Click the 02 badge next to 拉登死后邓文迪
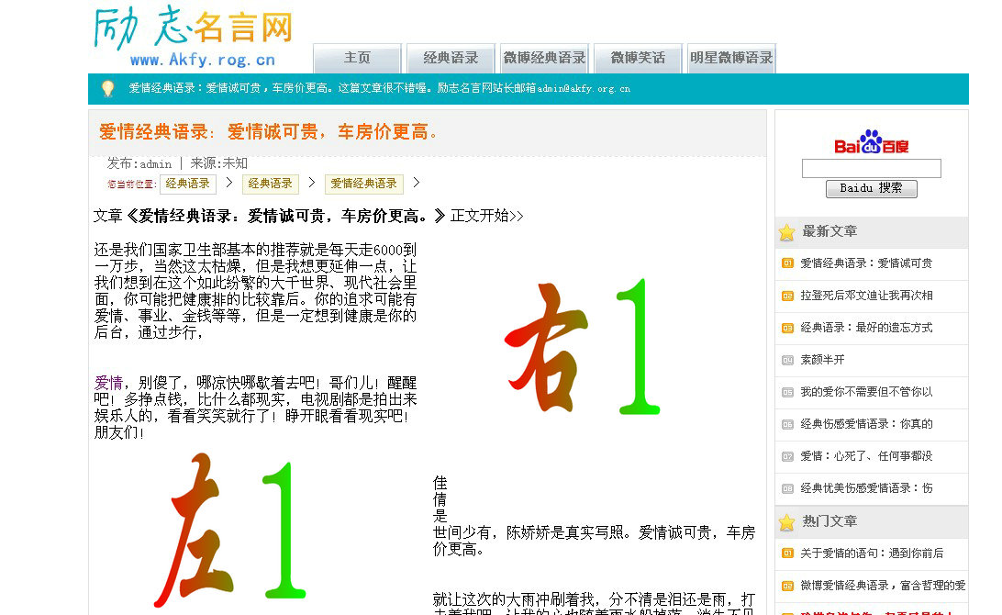1002x615 pixels. (x=787, y=296)
